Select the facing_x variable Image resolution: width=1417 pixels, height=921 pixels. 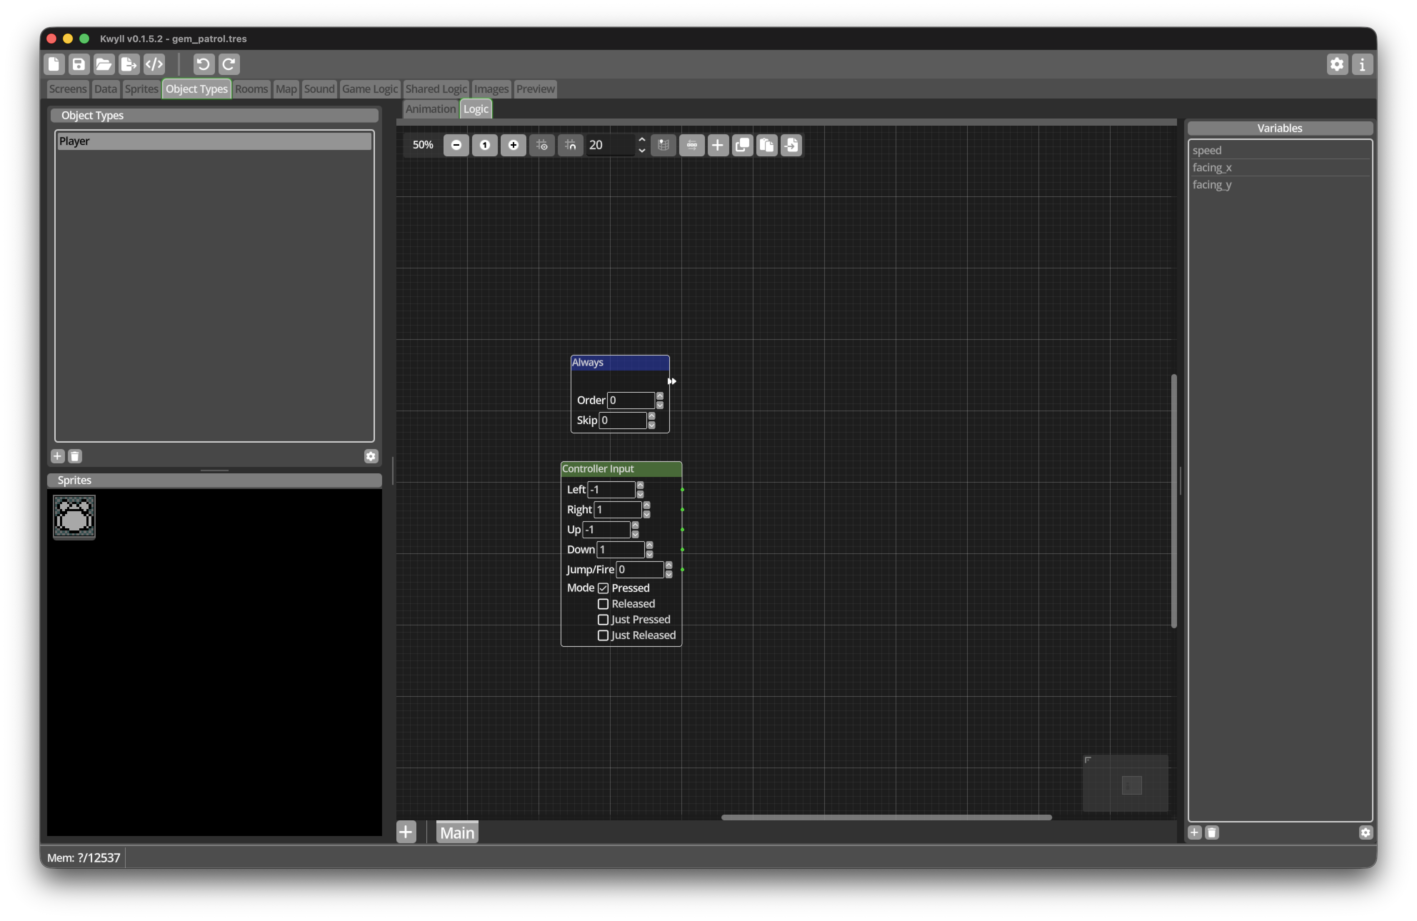[1280, 168]
